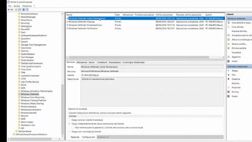Click the Nome field with task name
The height and width of the screenshot is (142, 252).
(152, 67)
